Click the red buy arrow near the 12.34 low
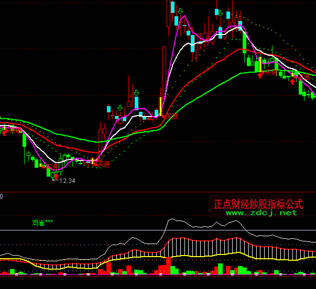The height and width of the screenshot is (289, 316). click(x=56, y=176)
